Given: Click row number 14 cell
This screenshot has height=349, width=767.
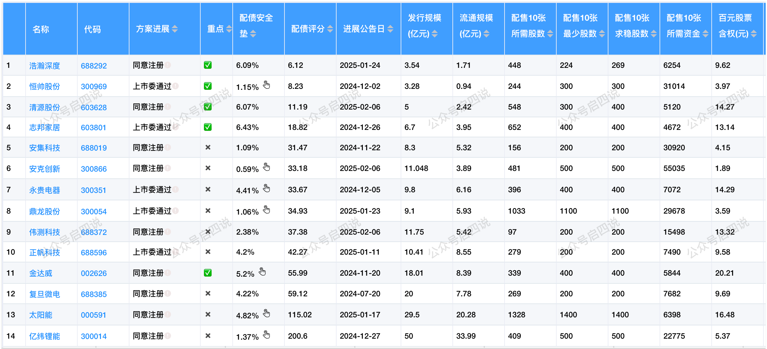Looking at the screenshot, I should [11, 336].
